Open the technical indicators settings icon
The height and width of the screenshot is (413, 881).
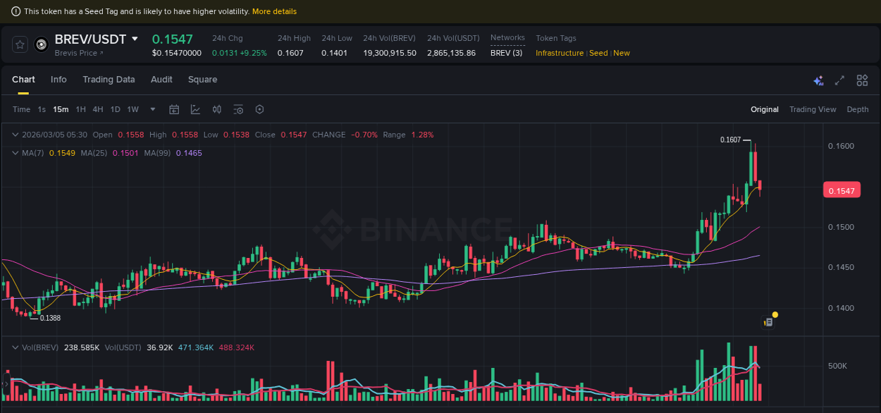tap(238, 109)
